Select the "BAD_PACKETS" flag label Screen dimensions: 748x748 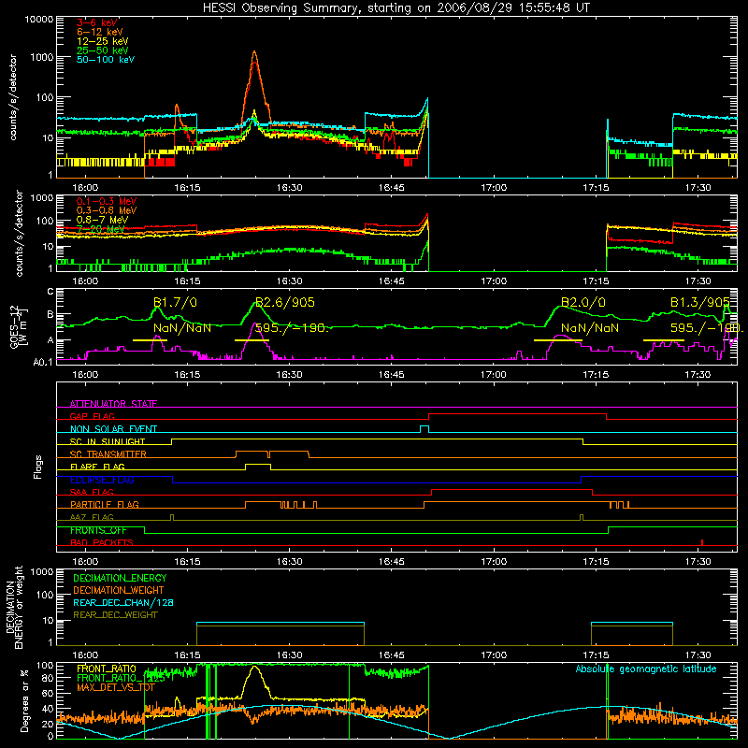point(102,542)
